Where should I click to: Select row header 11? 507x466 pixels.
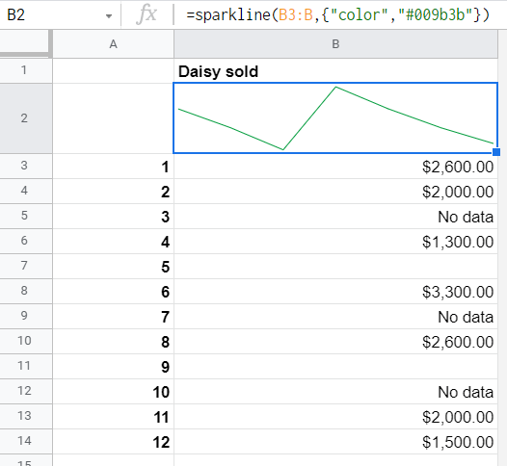(26, 366)
